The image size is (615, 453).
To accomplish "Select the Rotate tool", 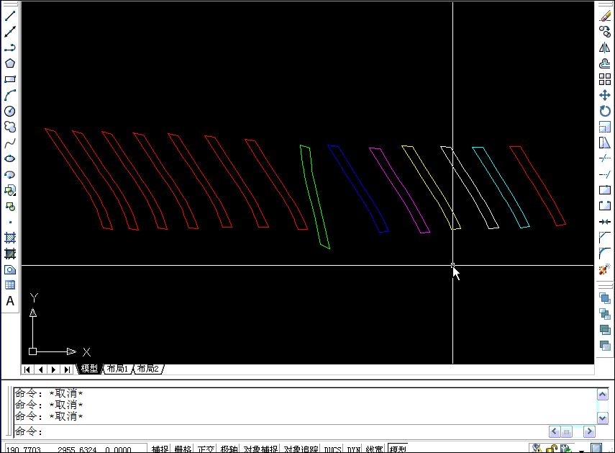I will pos(605,111).
